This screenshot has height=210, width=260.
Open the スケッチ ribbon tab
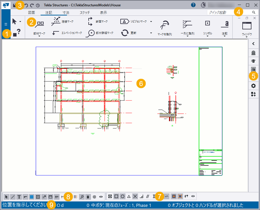point(85,13)
